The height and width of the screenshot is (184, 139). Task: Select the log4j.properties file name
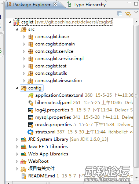pos(52,110)
